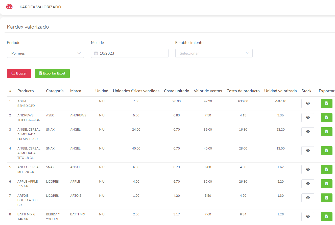Export Excel for AGUA BENEDICTO row
Screen dimensions: 335x225
click(x=326, y=104)
